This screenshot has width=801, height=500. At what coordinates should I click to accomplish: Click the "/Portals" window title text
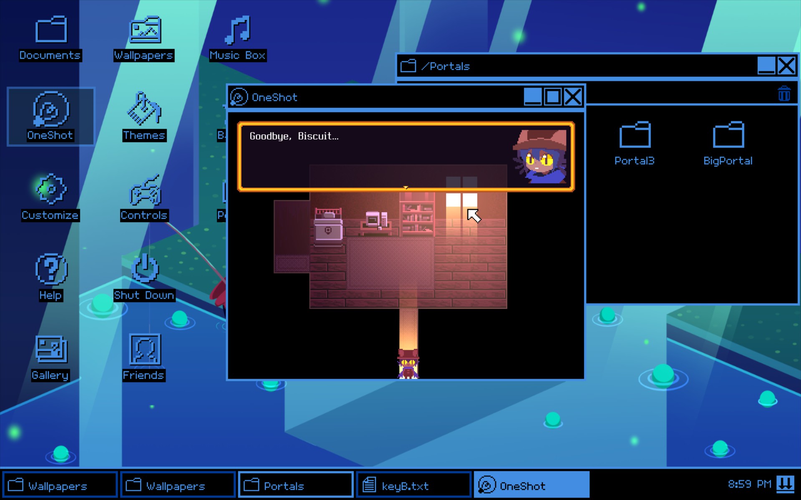tap(446, 66)
